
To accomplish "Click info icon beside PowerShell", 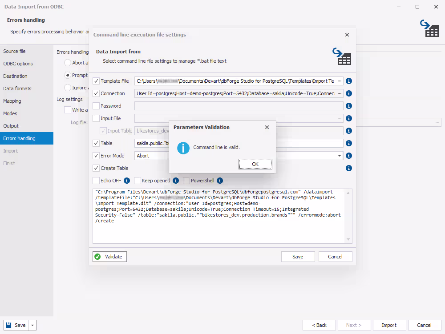I will tap(220, 181).
